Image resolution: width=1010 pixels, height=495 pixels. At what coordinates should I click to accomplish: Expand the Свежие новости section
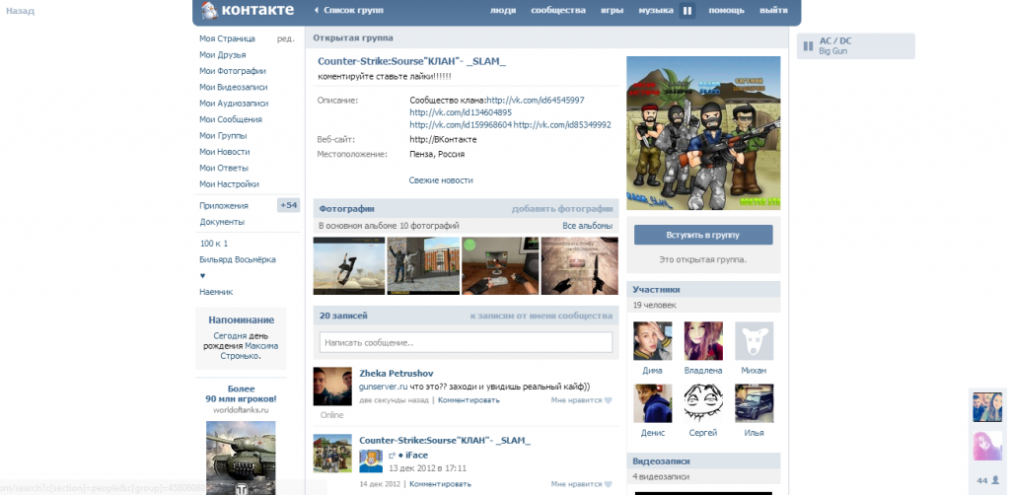pos(441,180)
